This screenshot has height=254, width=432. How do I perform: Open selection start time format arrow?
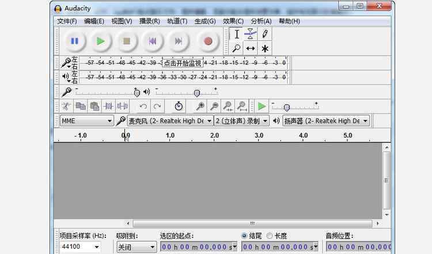point(235,247)
